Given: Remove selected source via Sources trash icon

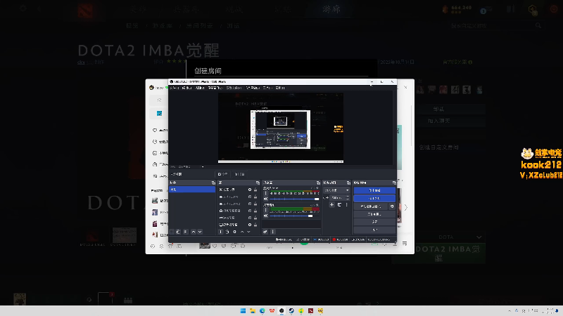Looking at the screenshot, I should pos(227,232).
